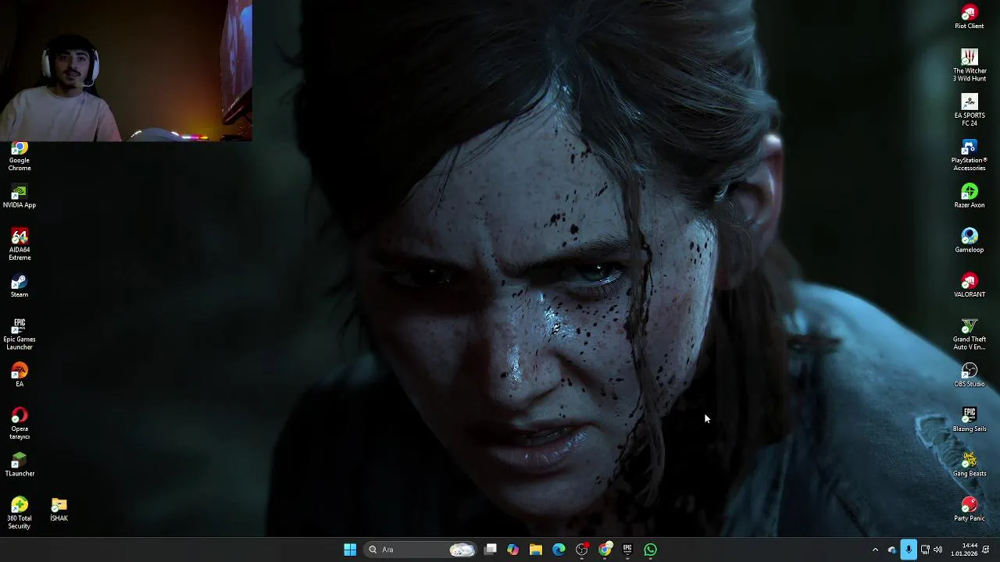Launch Microsoft Edge from the taskbar
Screen dimensions: 1000x562
coord(559,550)
